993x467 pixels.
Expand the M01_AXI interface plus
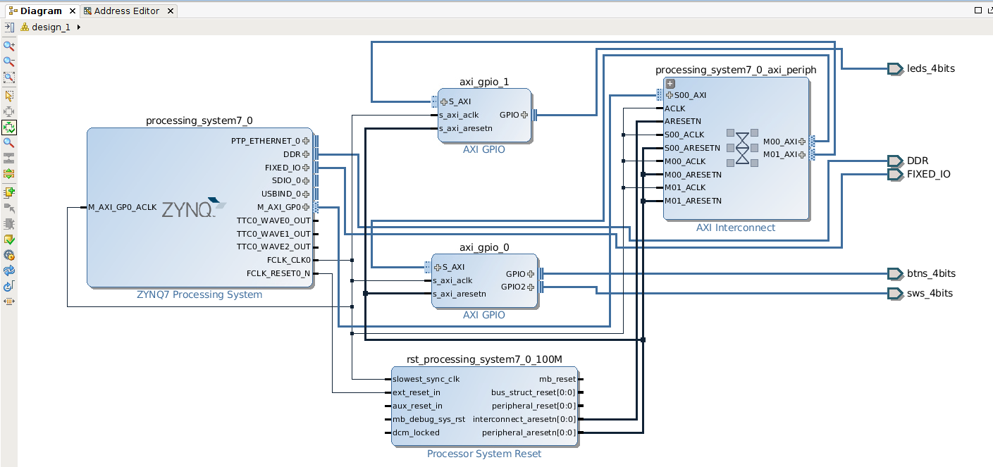[802, 154]
